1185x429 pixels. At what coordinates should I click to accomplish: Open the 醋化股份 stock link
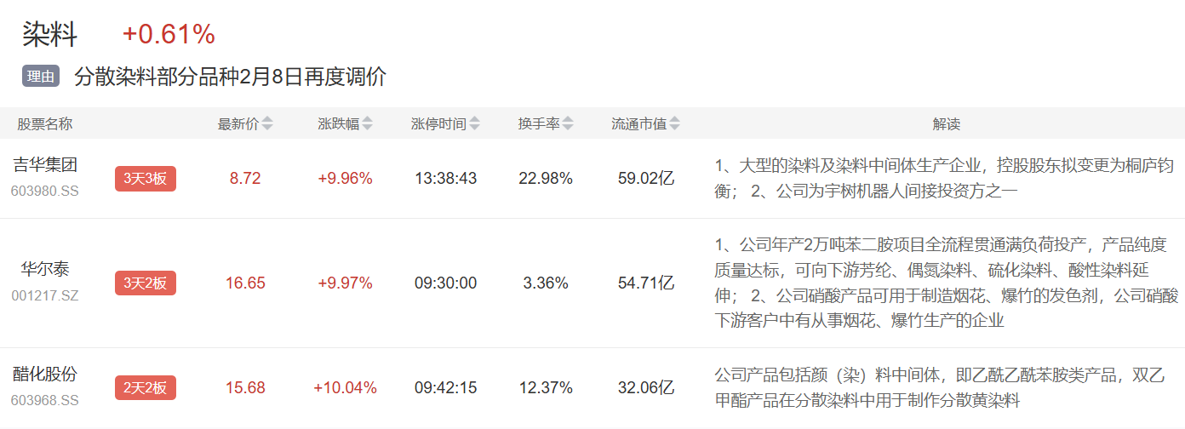pos(45,375)
